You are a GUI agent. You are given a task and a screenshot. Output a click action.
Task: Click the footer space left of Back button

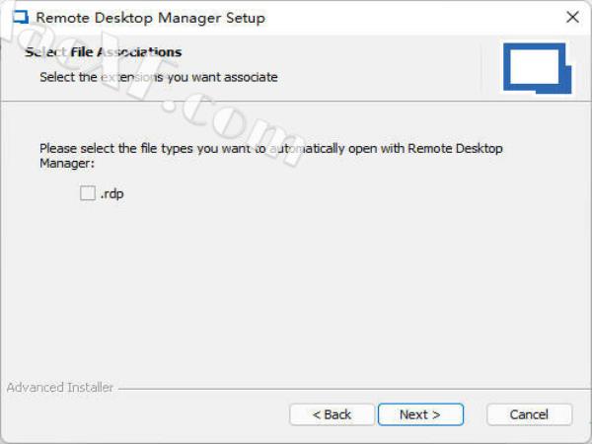(x=148, y=414)
